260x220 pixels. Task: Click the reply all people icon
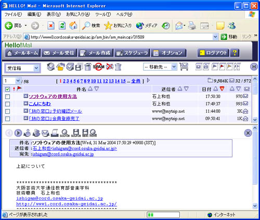tap(36, 133)
